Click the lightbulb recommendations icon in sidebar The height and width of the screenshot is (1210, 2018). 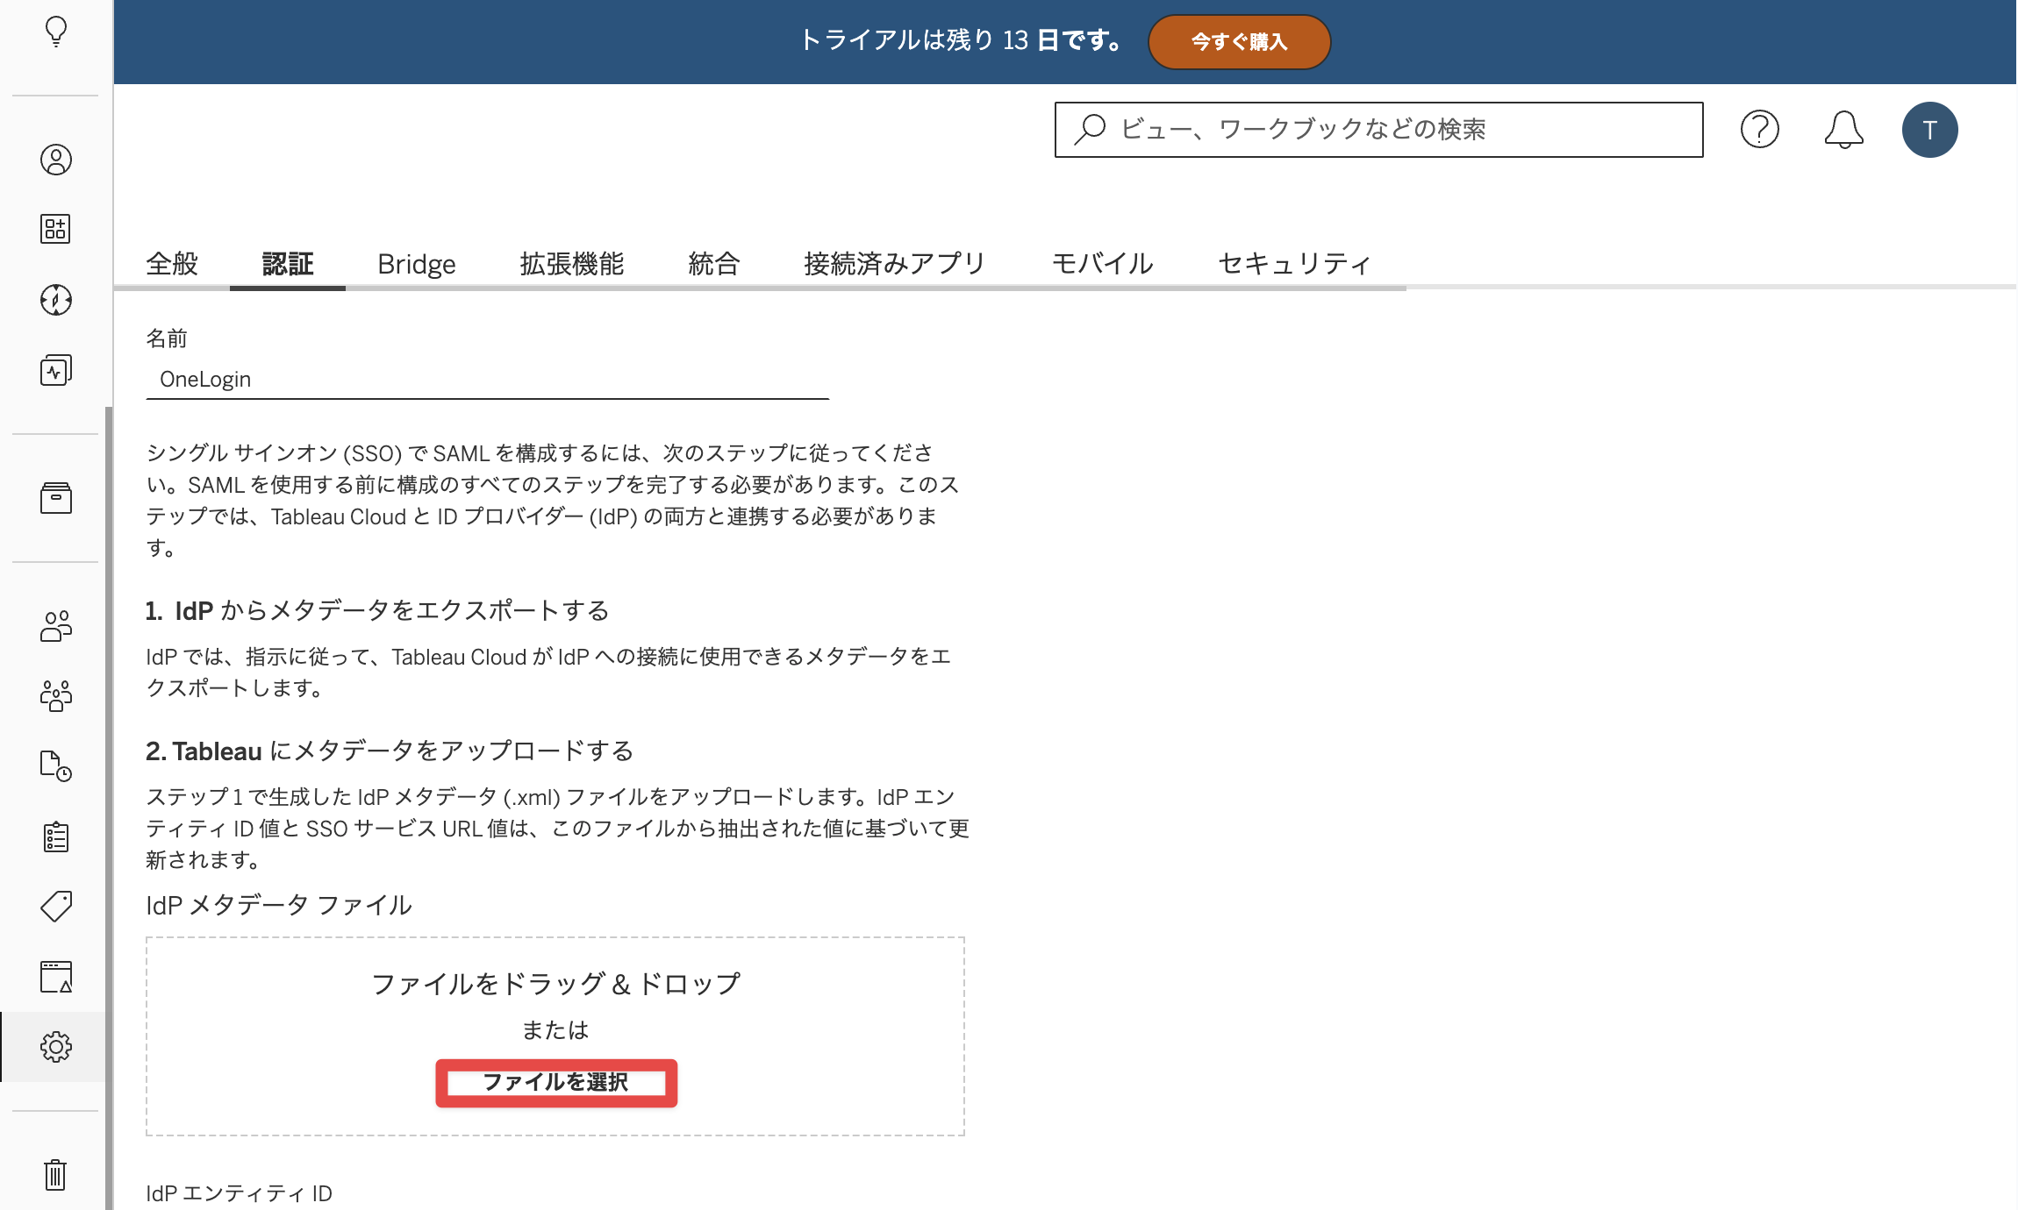[56, 32]
